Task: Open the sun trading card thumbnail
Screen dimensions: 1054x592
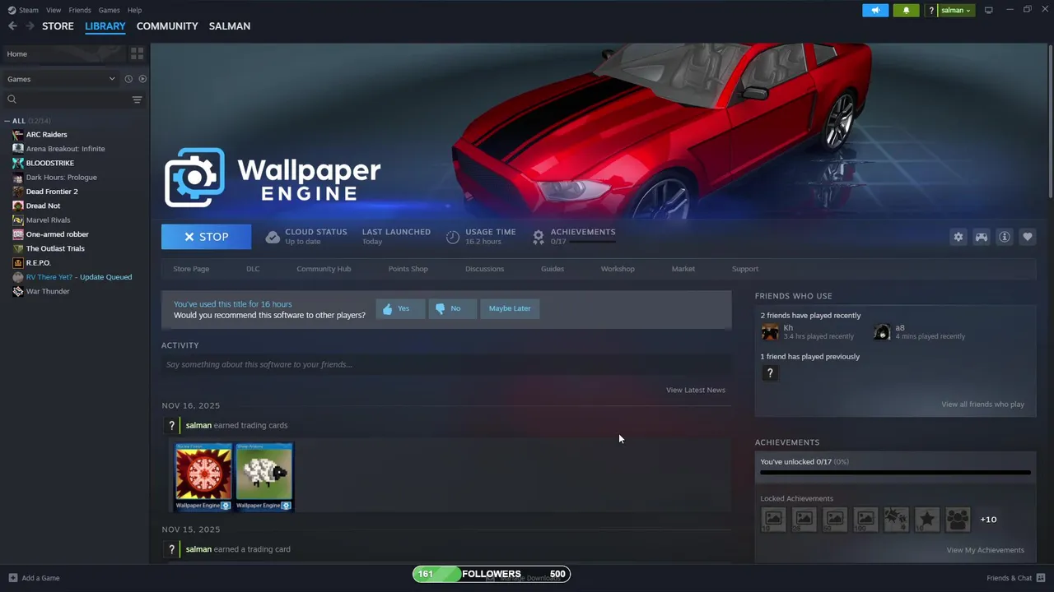Action: pos(203,477)
